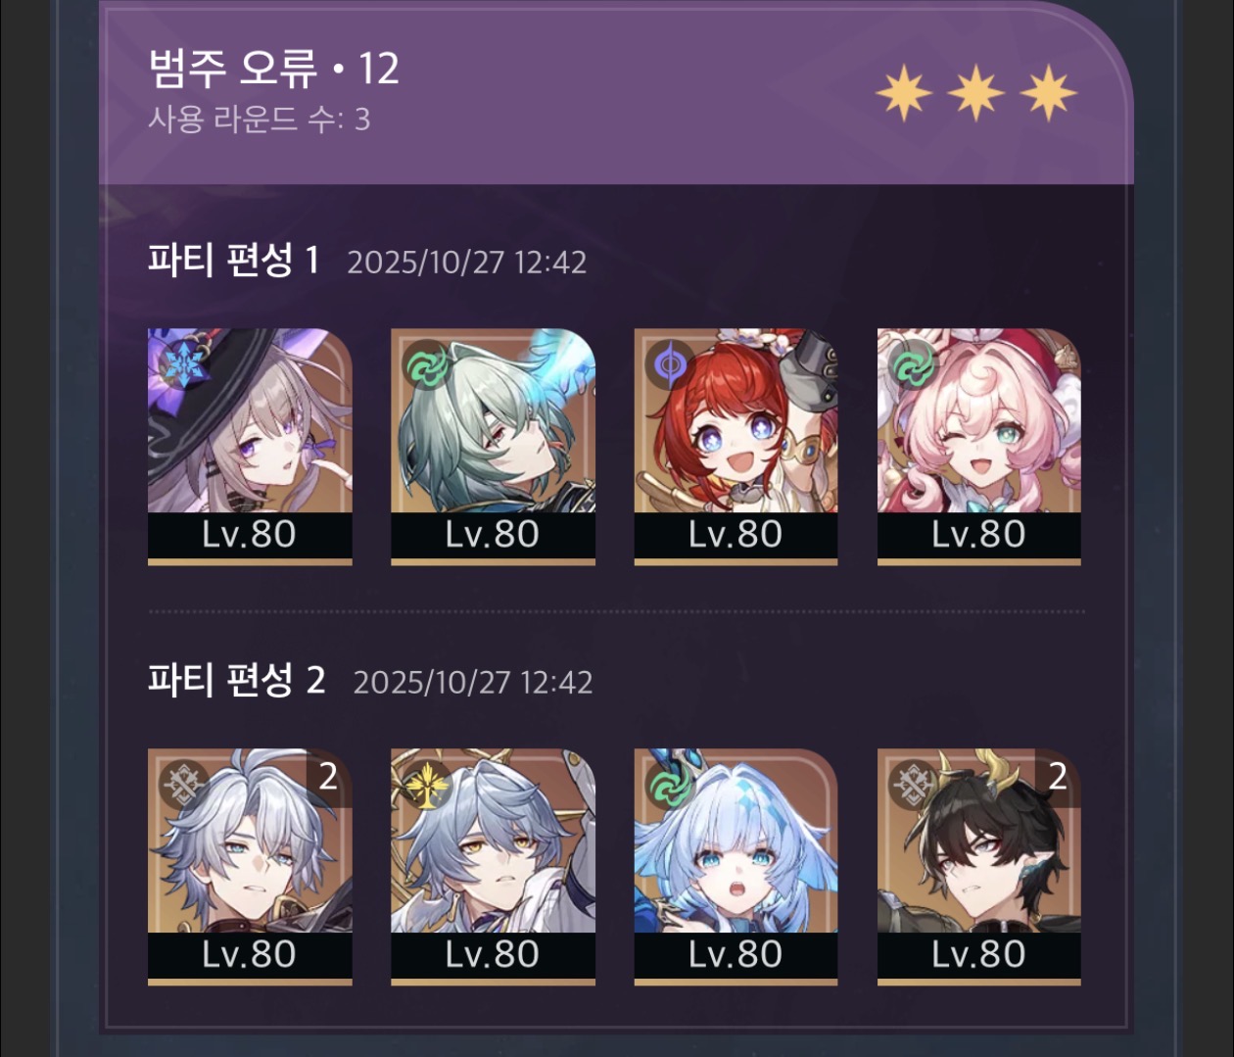Click the Physical element icon on horned character
The image size is (1234, 1057).
[913, 785]
